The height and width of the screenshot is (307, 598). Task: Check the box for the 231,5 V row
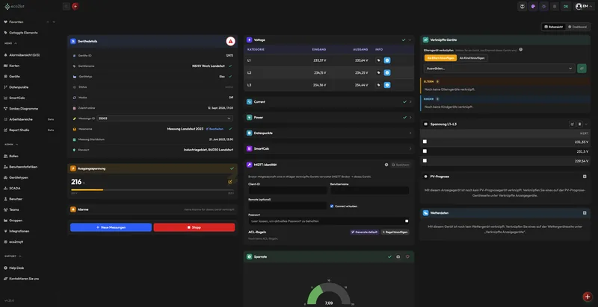click(x=425, y=151)
